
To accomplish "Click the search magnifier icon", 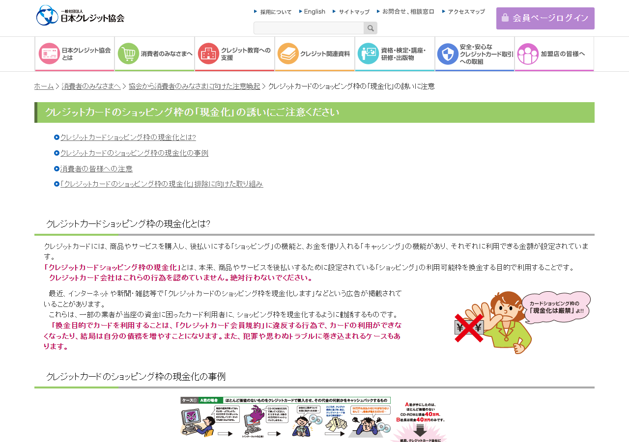I will [x=371, y=28].
